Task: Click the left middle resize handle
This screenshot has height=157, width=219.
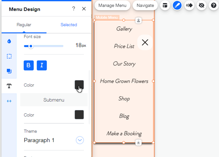Action: (94, 81)
